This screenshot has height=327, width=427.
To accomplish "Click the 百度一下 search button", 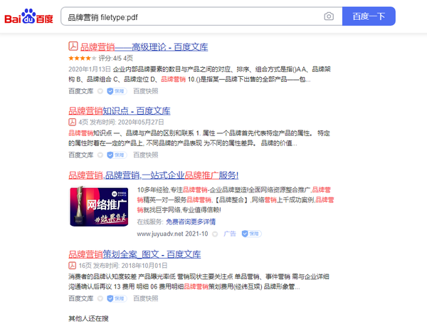I will click(x=369, y=16).
